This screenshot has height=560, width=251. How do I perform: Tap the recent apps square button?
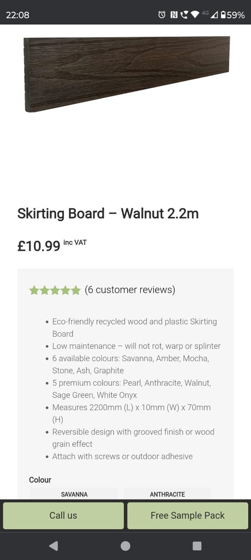point(197,546)
